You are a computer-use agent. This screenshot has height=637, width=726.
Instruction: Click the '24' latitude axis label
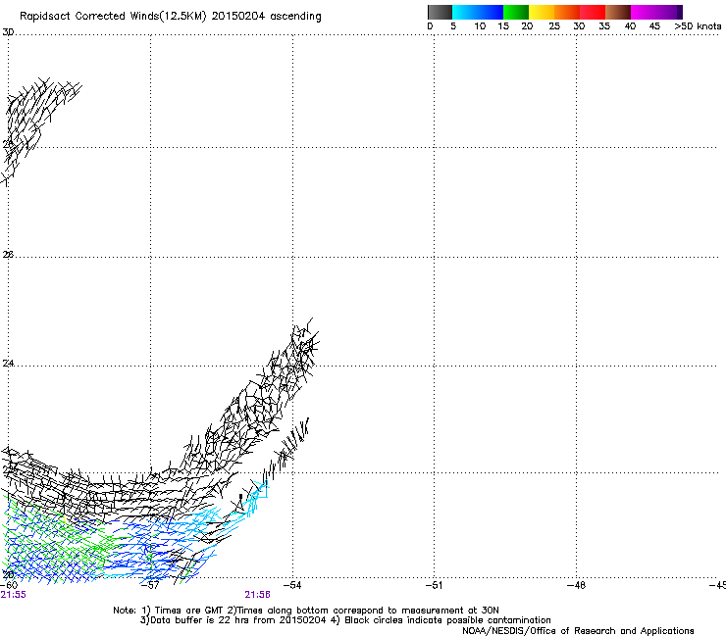coord(8,364)
